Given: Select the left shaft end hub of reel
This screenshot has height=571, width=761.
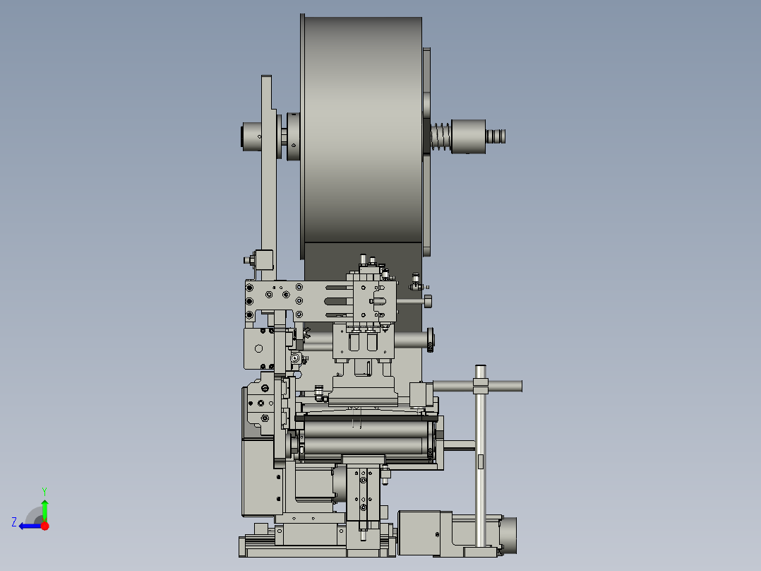Looking at the screenshot, I should (x=251, y=136).
